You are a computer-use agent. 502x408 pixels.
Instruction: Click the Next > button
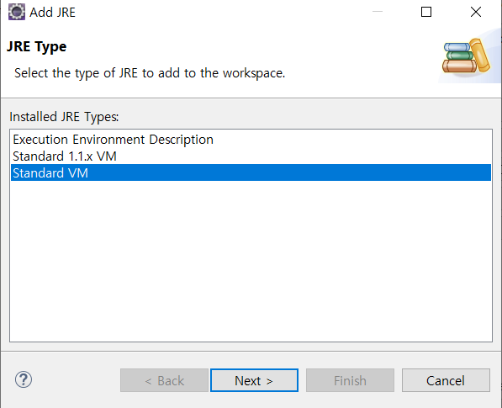(254, 380)
